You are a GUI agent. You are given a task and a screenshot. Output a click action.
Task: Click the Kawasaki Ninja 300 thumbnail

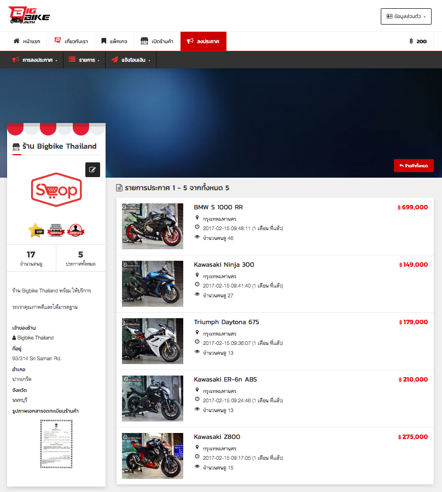153,284
